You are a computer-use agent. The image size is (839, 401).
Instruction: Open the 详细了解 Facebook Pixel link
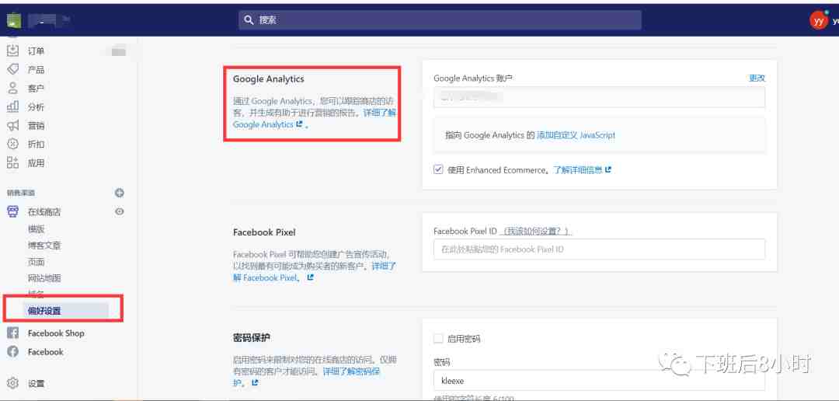315,272
